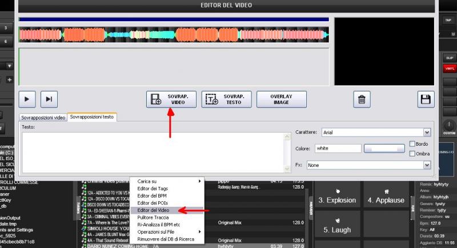Click the skip-to-next playback button
The width and height of the screenshot is (457, 248).
(x=49, y=99)
